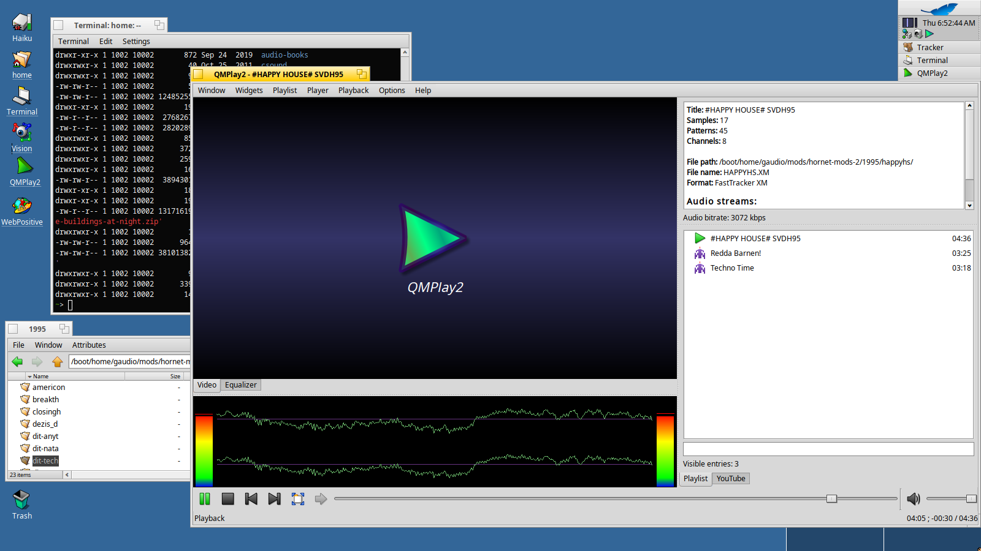Switch to Tracker in the Deskbar
This screenshot has height=551, width=981.
tap(939, 47)
